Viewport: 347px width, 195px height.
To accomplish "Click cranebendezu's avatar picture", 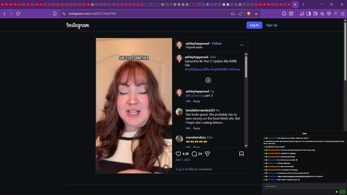I will tap(179, 139).
